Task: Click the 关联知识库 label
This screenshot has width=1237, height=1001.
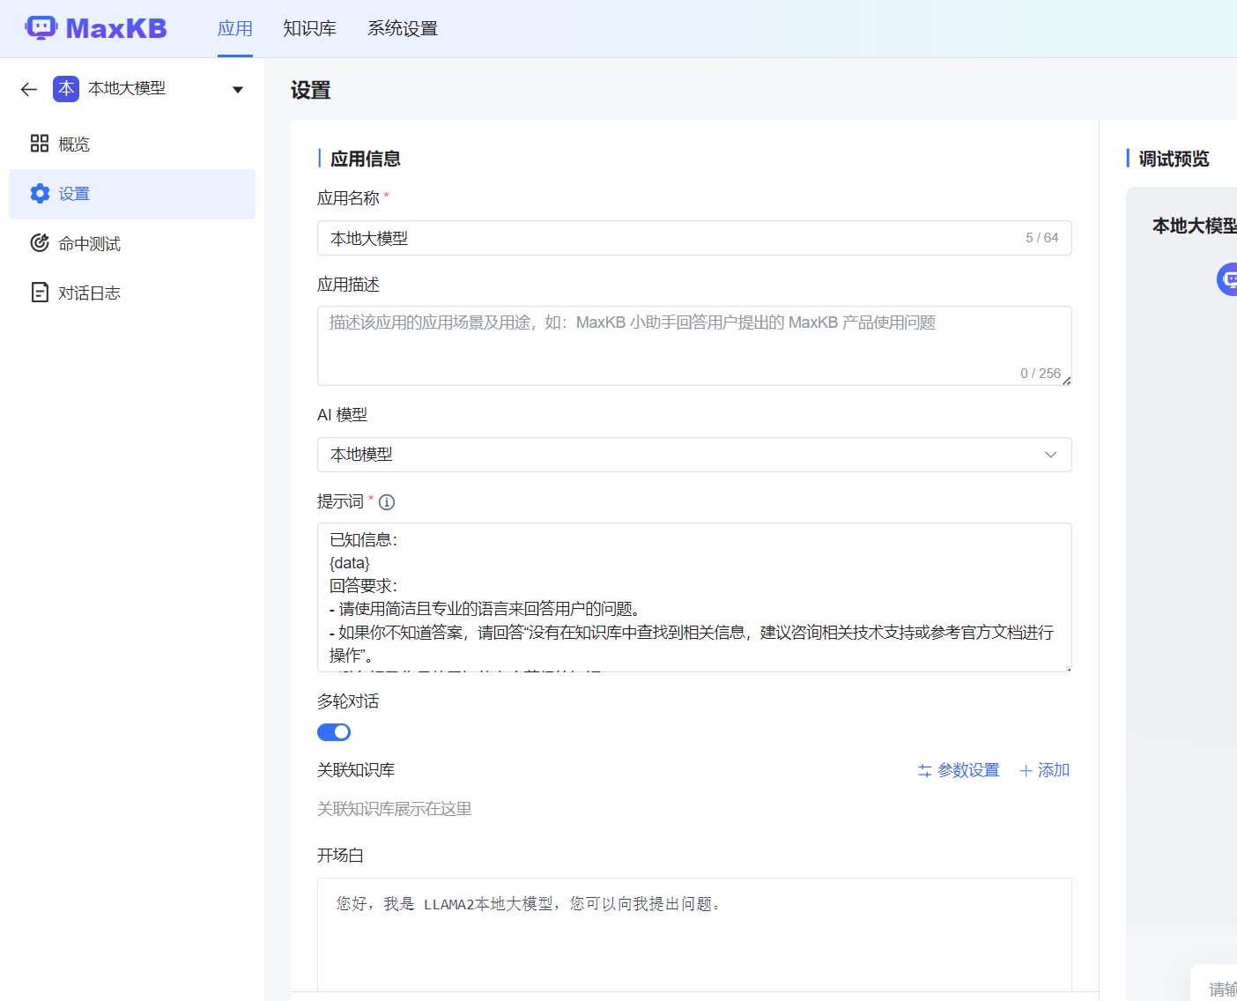Action: pos(356,770)
